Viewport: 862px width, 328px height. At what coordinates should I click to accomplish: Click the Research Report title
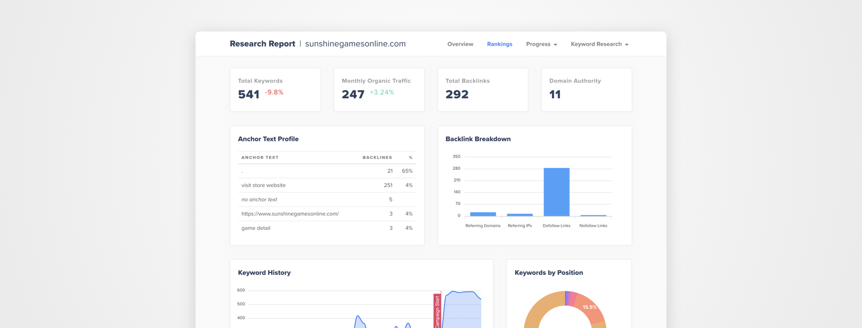click(x=262, y=44)
